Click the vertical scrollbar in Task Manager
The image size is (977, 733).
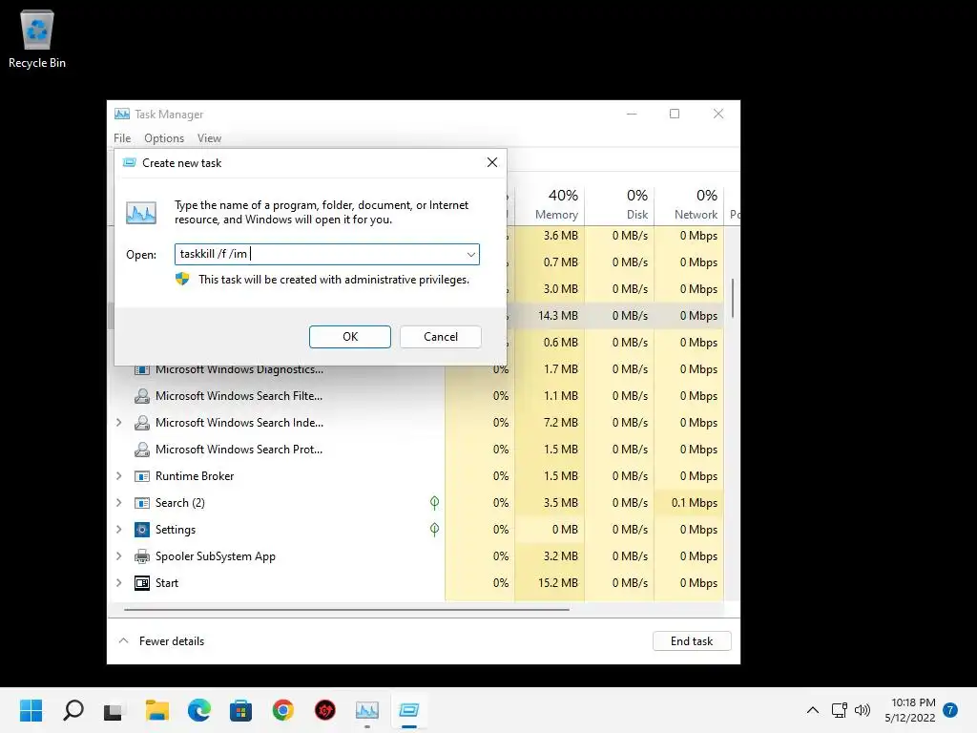coord(733,299)
